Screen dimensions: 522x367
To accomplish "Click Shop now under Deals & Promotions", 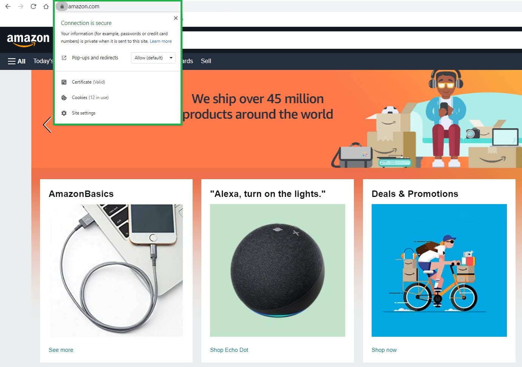I will pyautogui.click(x=384, y=350).
